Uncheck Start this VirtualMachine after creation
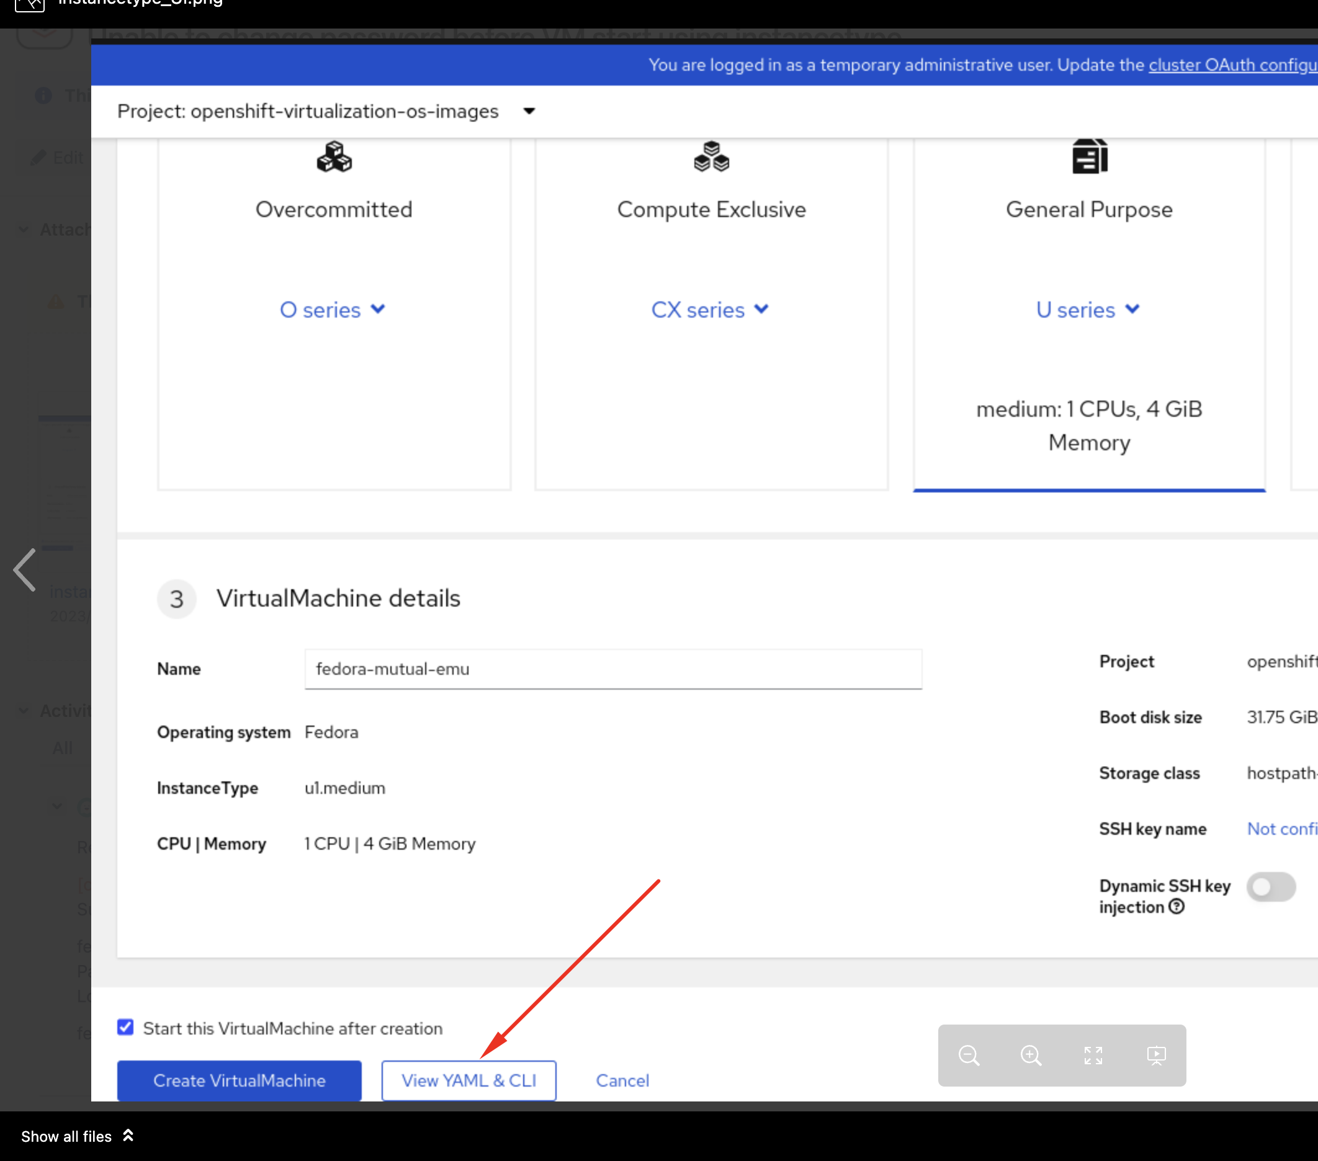The image size is (1318, 1161). [126, 1028]
